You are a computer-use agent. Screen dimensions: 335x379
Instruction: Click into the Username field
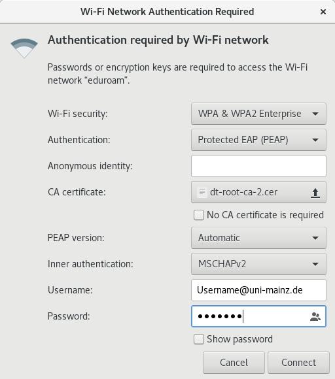click(258, 290)
